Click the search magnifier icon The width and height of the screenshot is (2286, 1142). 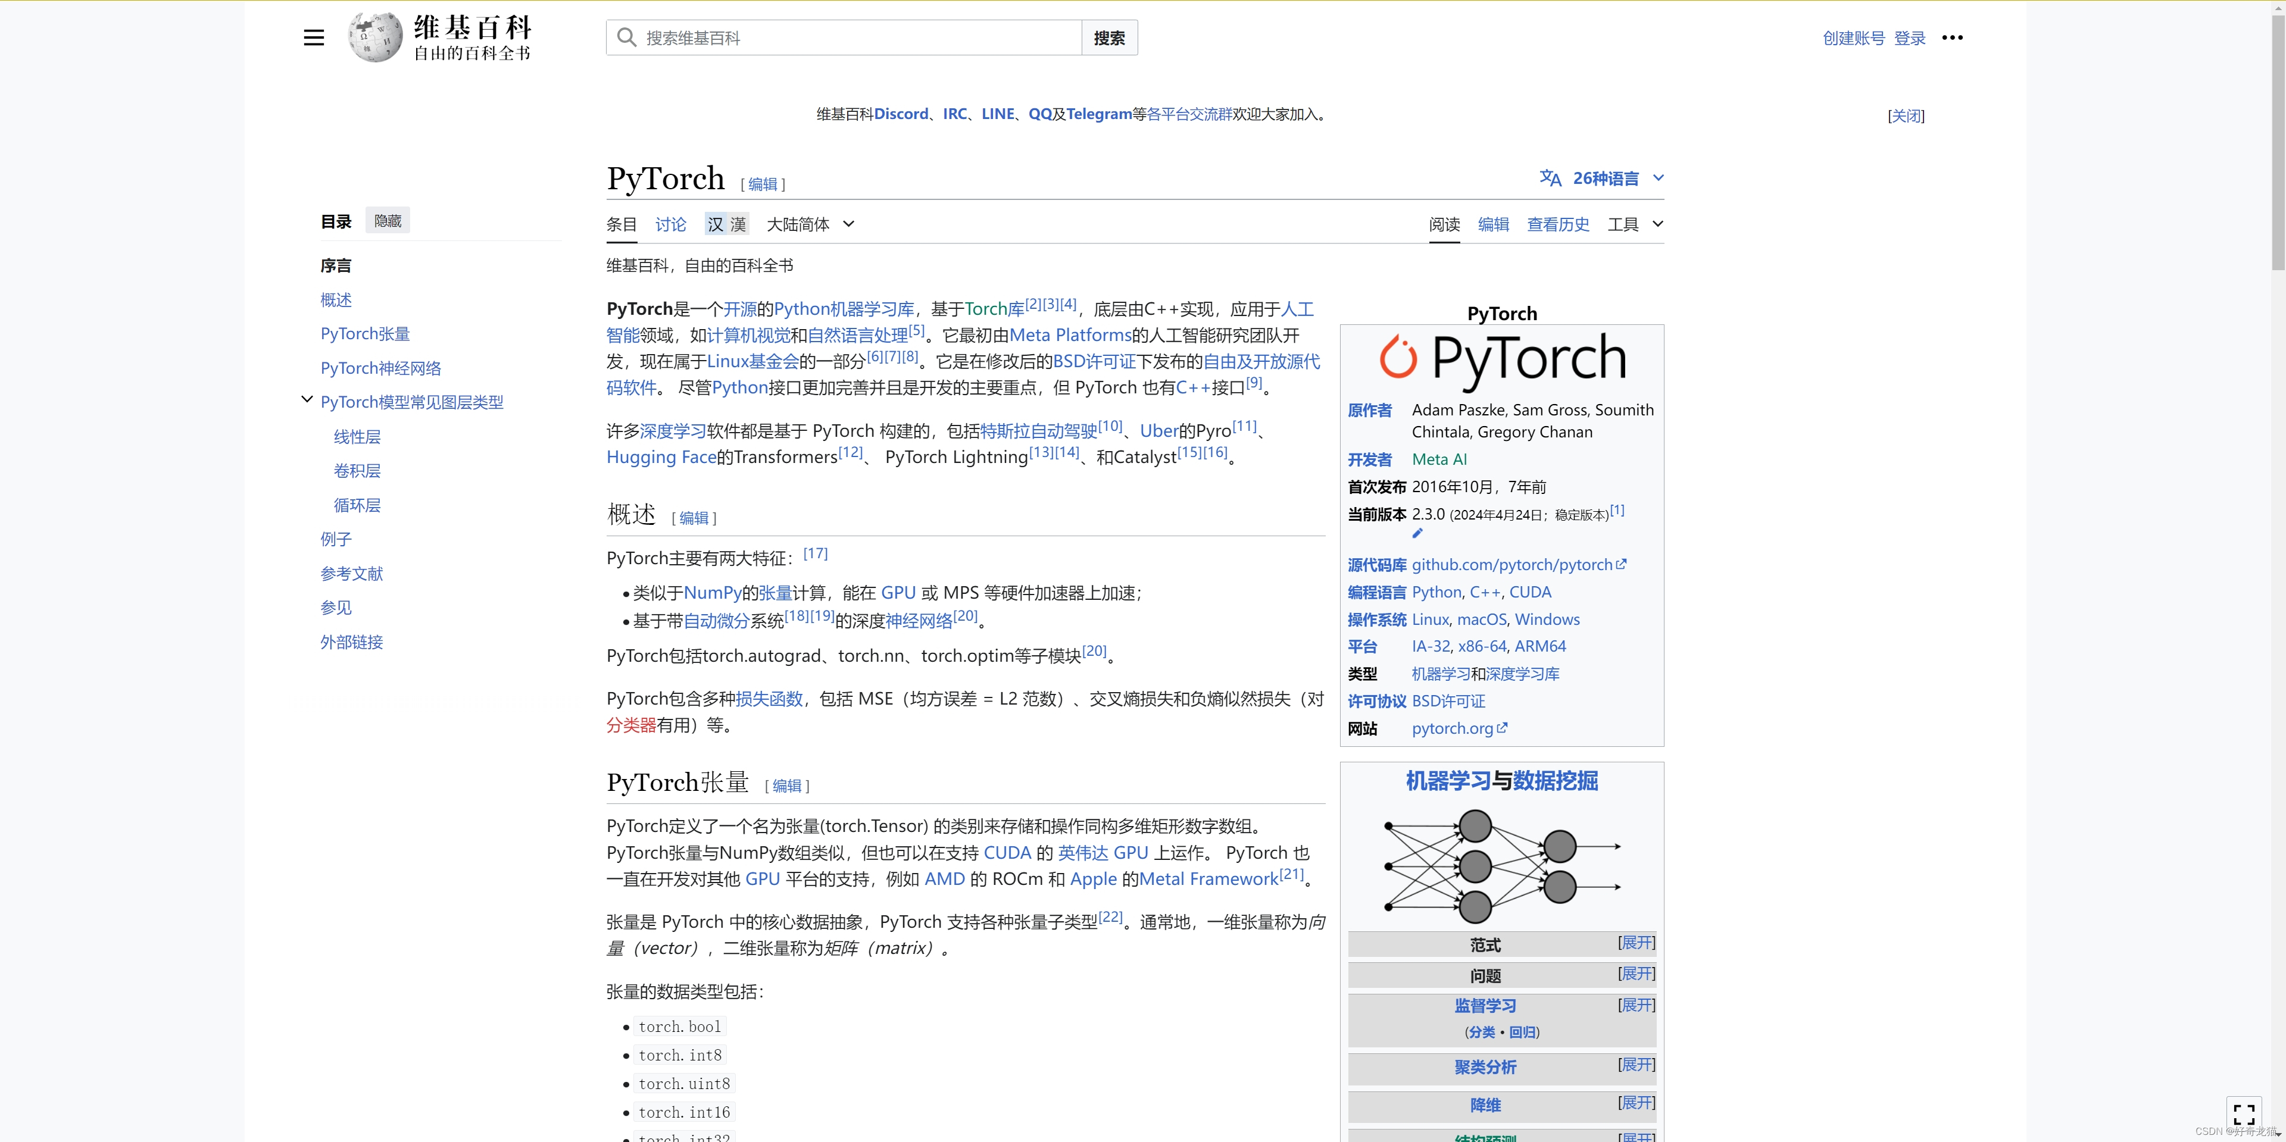[x=626, y=37]
